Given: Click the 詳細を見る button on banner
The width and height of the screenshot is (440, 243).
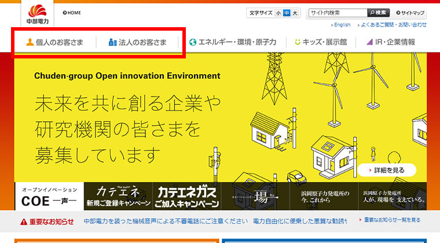Looking at the screenshot, I should tap(387, 170).
